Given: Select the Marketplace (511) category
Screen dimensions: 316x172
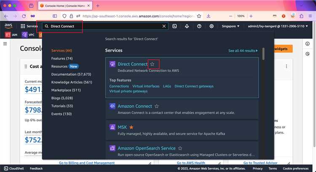Looking at the screenshot, I should [66, 90].
